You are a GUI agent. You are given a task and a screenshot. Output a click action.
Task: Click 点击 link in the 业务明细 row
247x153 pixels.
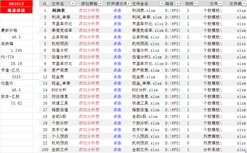pos(117,37)
